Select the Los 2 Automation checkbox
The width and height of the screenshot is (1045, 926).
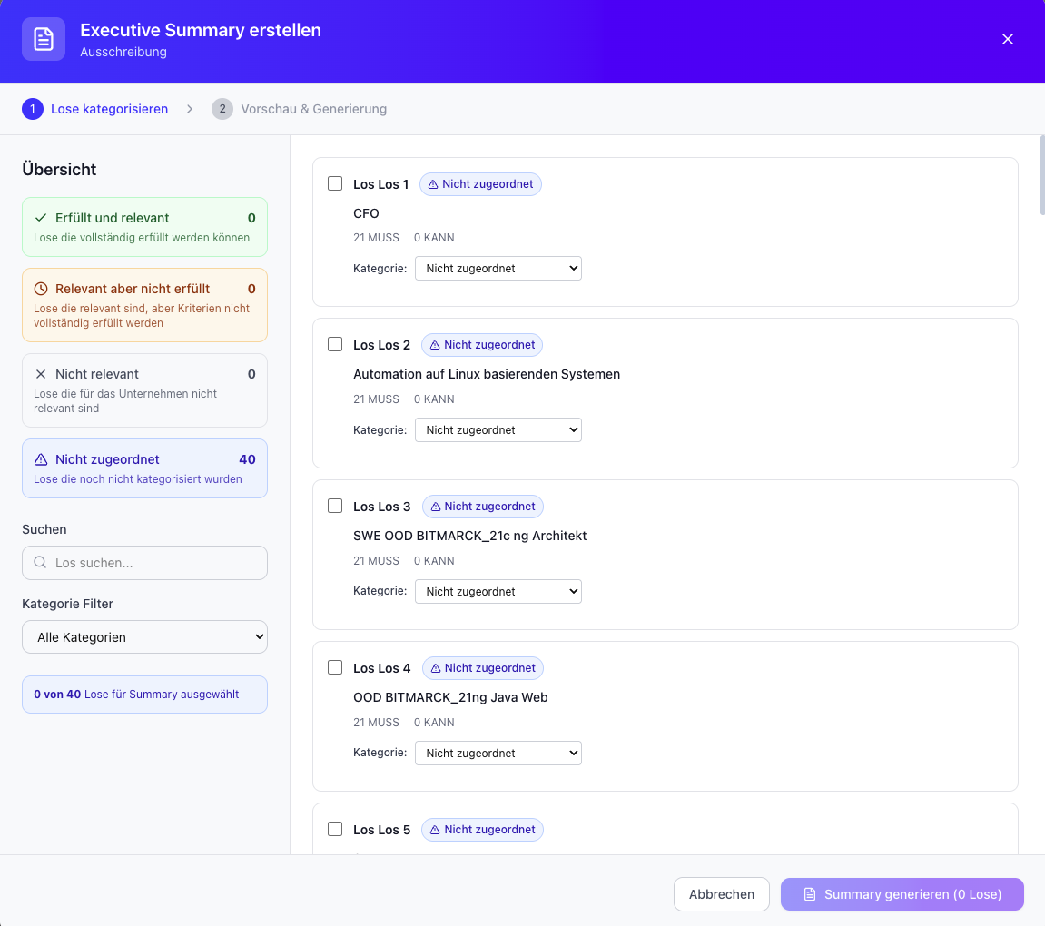tap(335, 345)
